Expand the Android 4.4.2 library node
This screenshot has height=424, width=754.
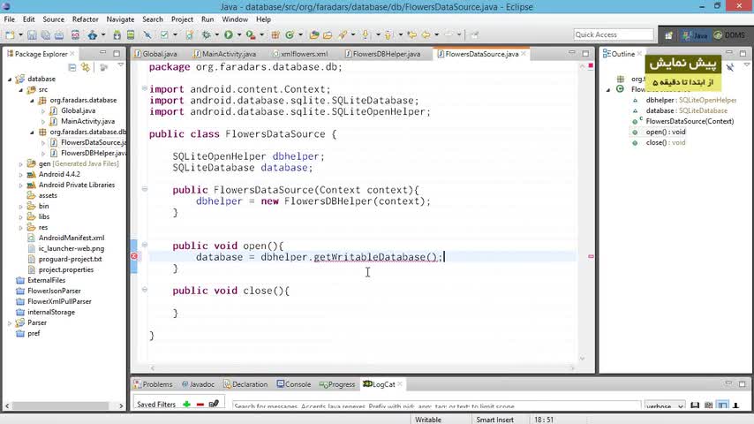(x=20, y=175)
